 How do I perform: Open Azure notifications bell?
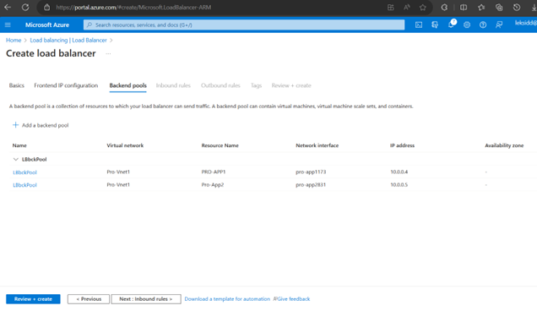(x=451, y=25)
